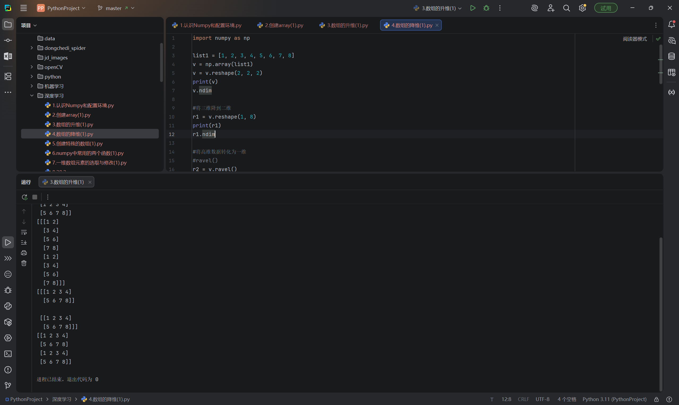Enable 阅读器模式 reader mode
The image size is (679, 405).
(635, 39)
